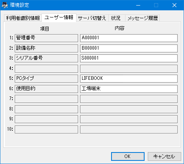
Task: Click the 環境設定 title bar app icon
Action: coord(5,5)
